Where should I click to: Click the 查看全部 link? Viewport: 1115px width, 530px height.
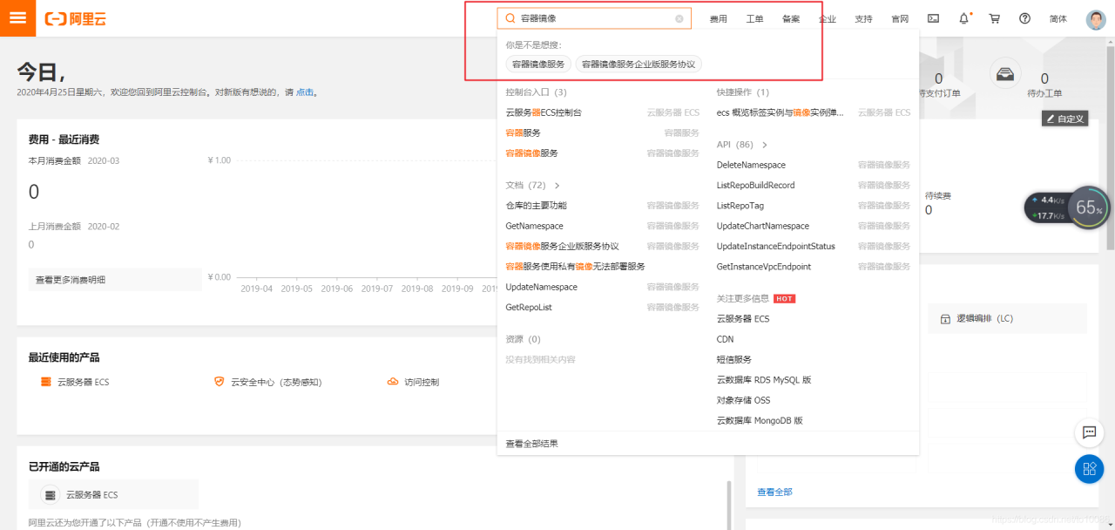(x=774, y=493)
